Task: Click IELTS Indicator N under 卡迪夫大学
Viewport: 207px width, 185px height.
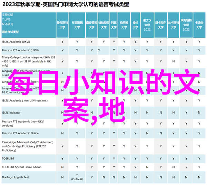Action: click(x=199, y=113)
